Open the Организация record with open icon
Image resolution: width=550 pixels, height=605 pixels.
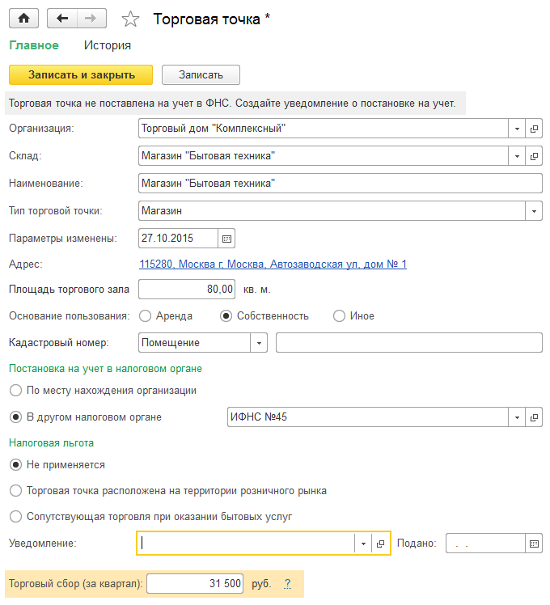[534, 129]
